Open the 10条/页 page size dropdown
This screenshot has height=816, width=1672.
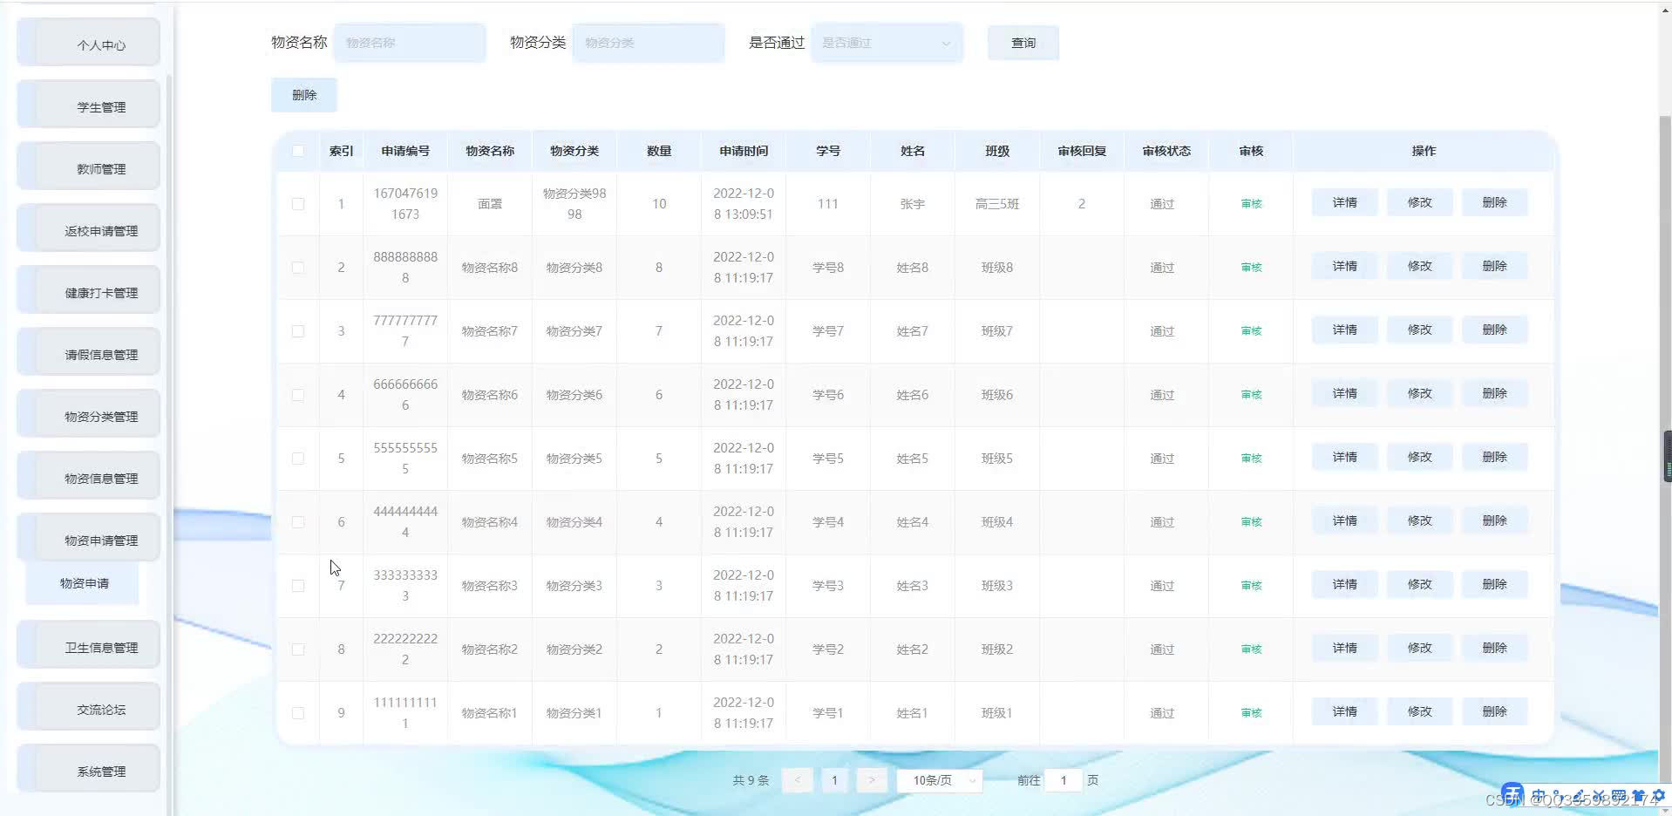point(940,780)
